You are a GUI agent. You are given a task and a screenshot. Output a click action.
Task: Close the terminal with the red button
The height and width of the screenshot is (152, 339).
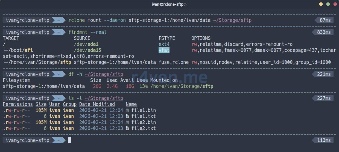coord(335,4)
